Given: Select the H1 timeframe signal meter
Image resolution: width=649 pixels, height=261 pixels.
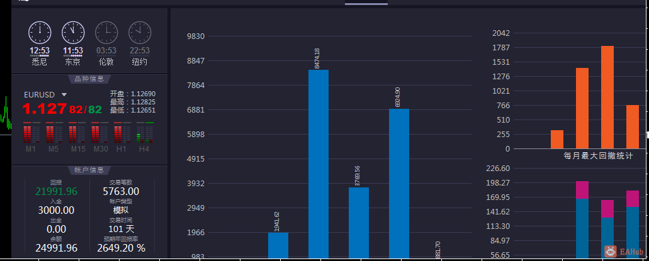Looking at the screenshot, I should [x=122, y=133].
